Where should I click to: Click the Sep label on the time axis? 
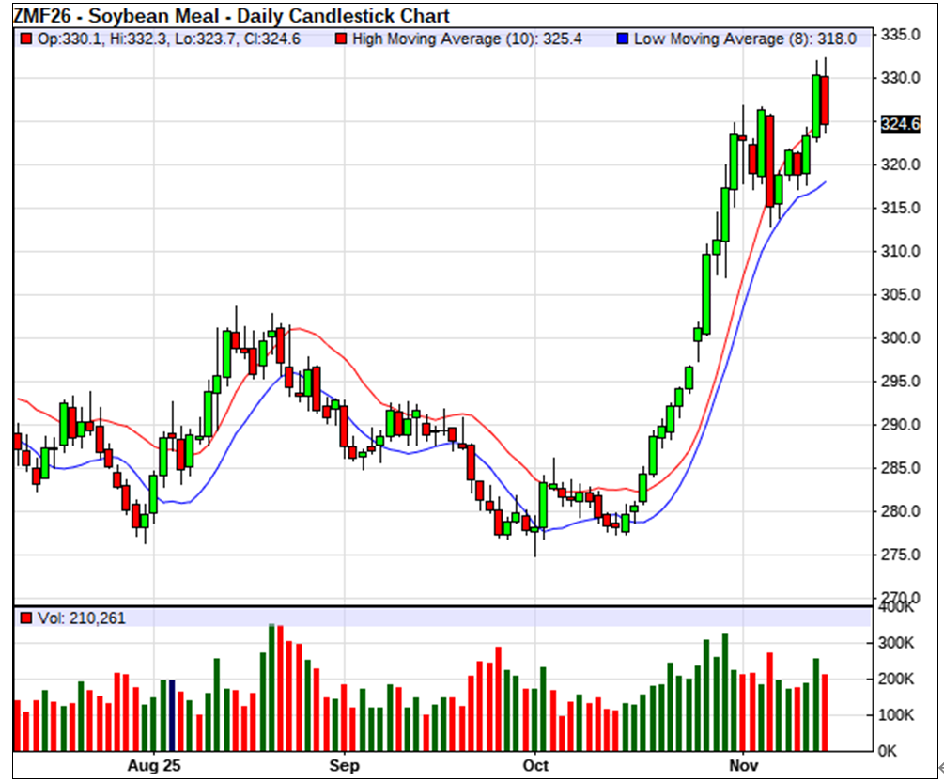pos(345,763)
